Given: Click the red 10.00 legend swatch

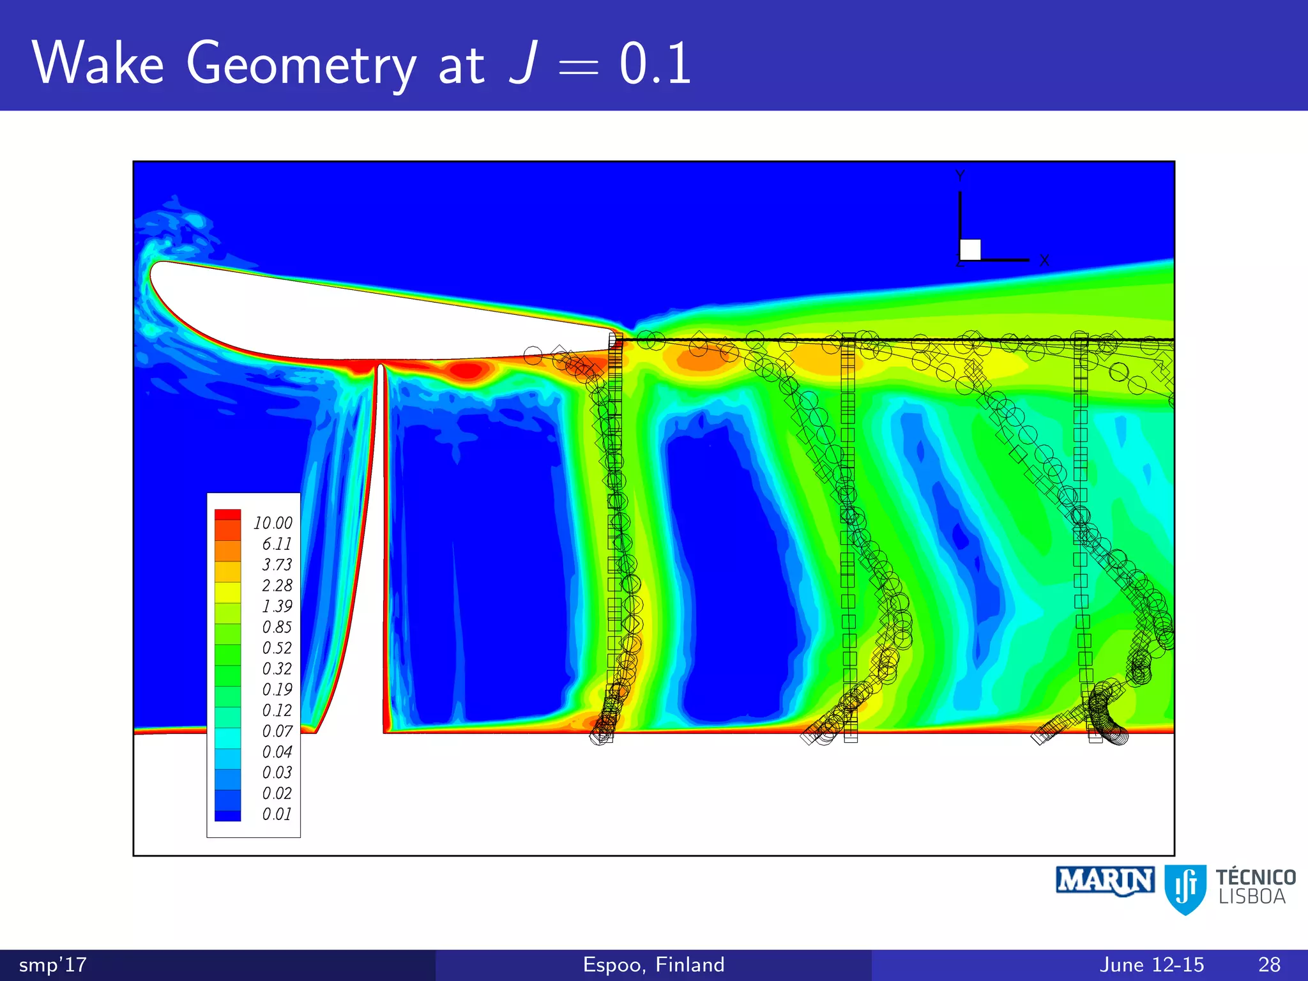Looking at the screenshot, I should click(227, 515).
